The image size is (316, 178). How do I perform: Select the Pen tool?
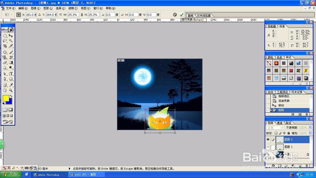click(x=5, y=79)
